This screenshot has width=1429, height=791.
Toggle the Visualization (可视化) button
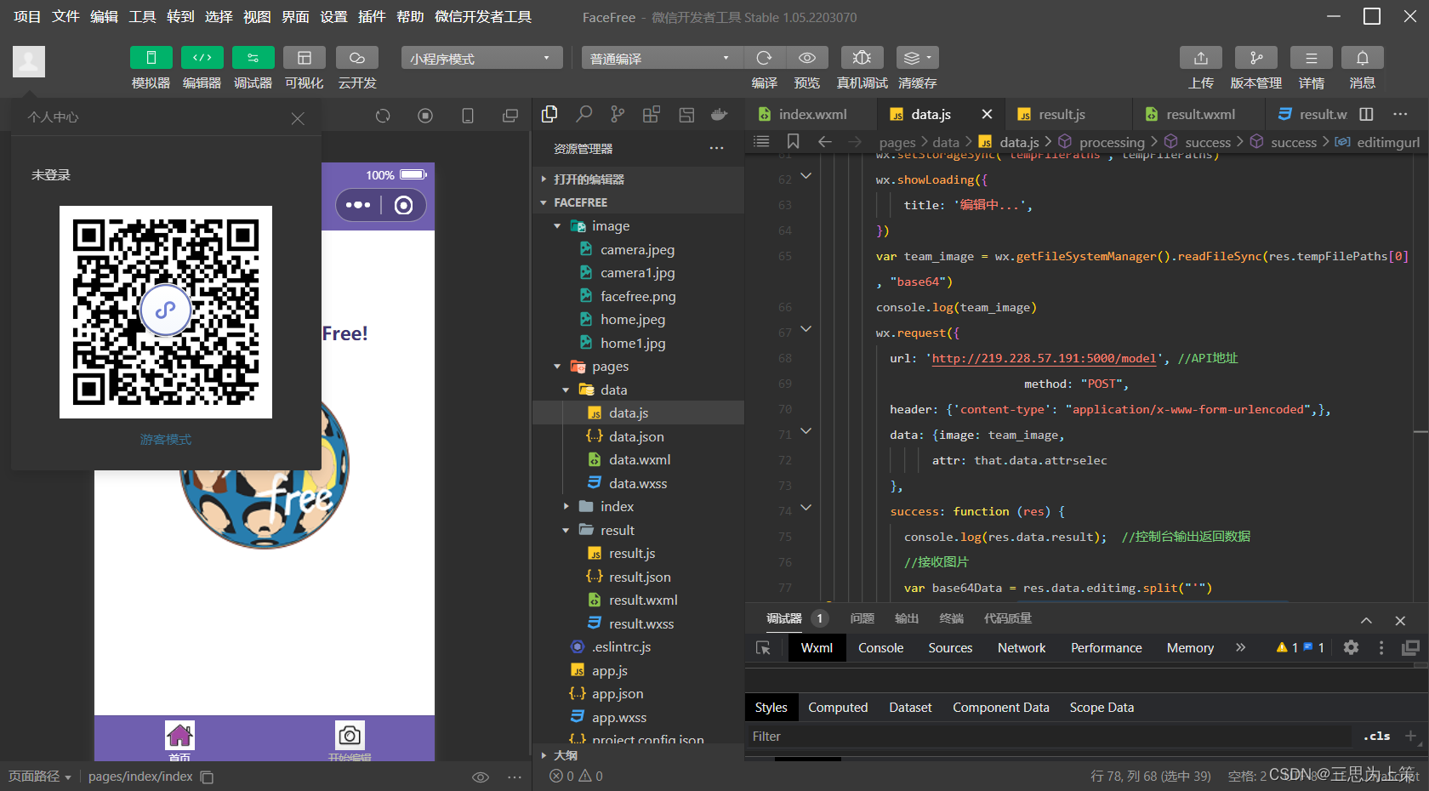(x=305, y=57)
